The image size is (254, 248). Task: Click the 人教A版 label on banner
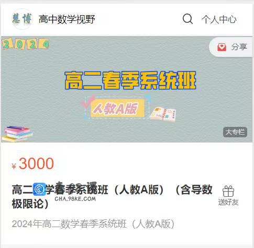coord(117,109)
